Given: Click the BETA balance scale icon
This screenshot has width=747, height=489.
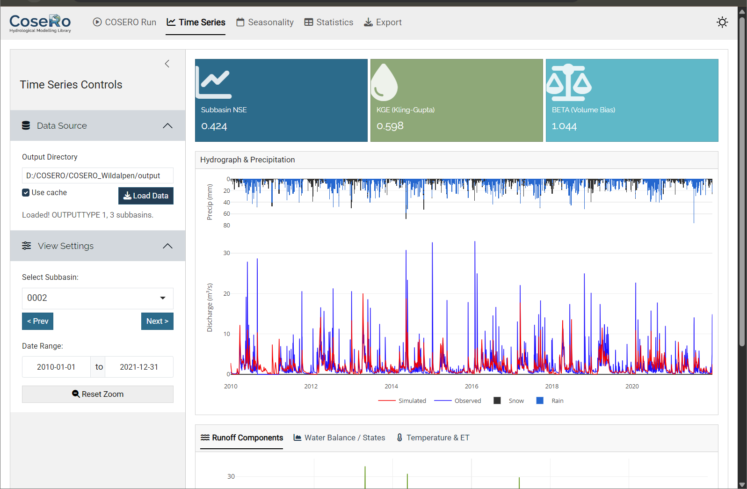Looking at the screenshot, I should [569, 83].
